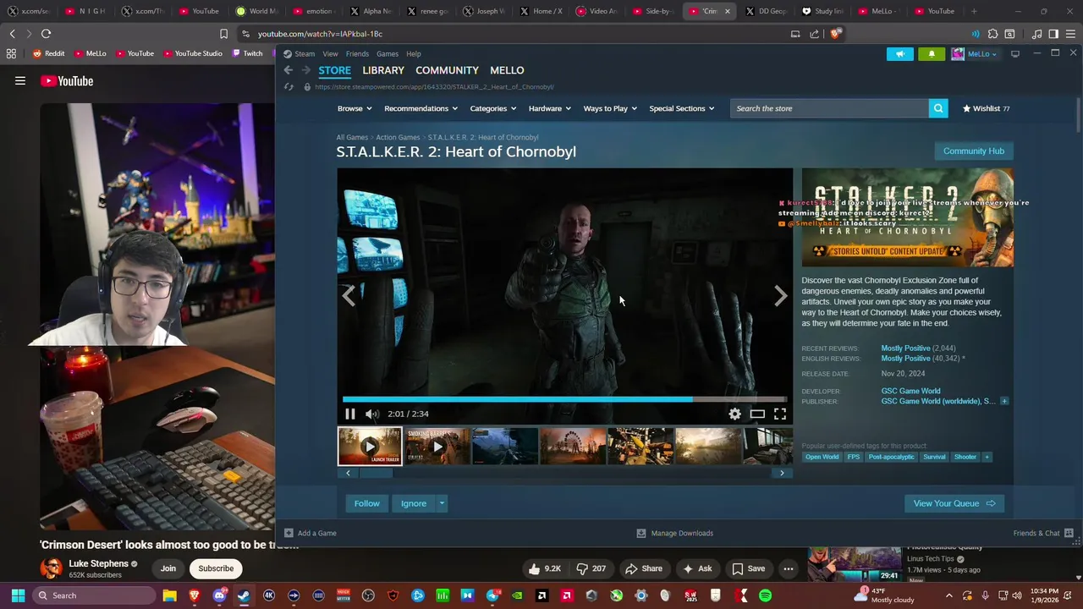Open Windows Start menu
The height and width of the screenshot is (609, 1083).
(x=18, y=595)
